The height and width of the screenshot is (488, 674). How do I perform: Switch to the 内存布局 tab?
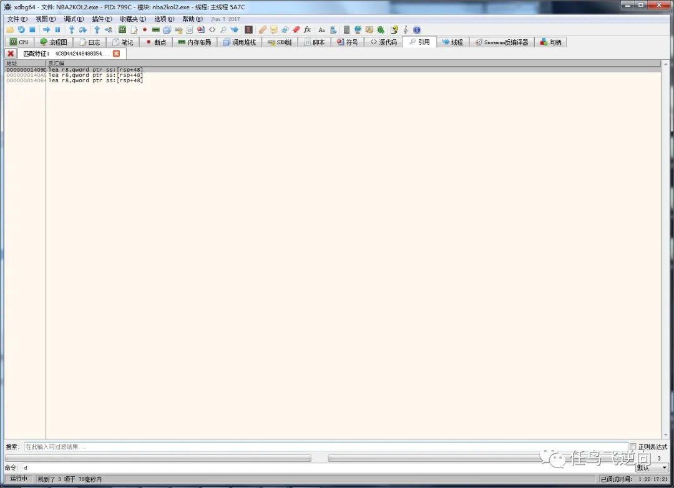click(x=195, y=42)
